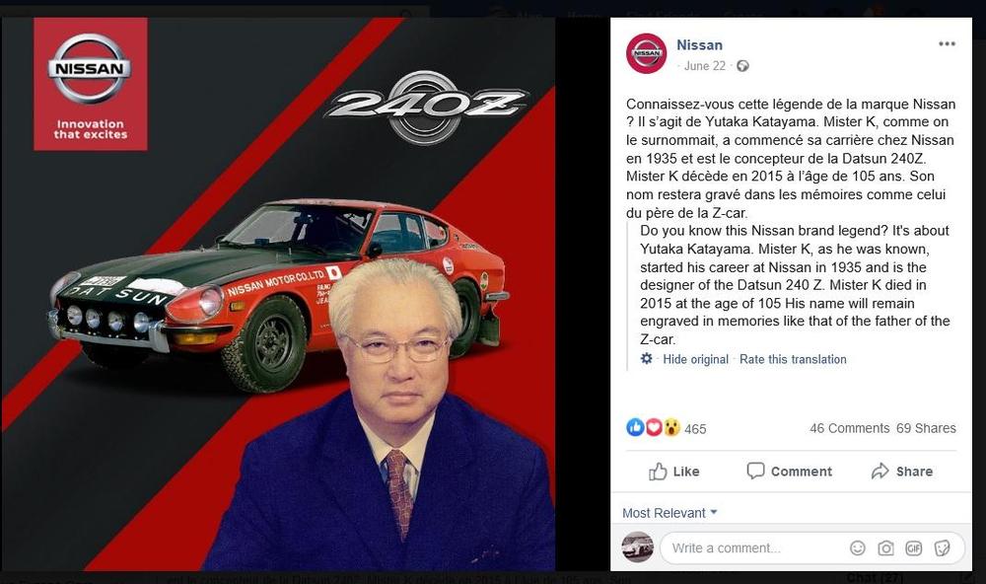Attach a photo with camera icon
Screen dimensions: 986x584
885,548
